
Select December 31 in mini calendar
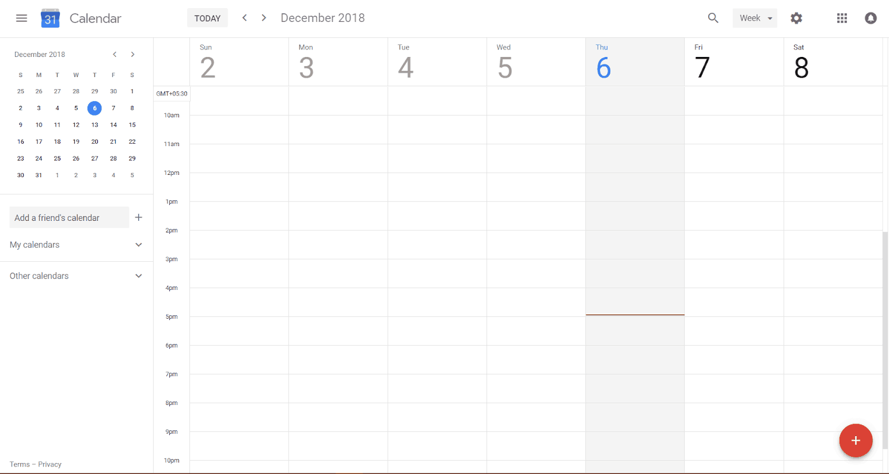click(39, 175)
